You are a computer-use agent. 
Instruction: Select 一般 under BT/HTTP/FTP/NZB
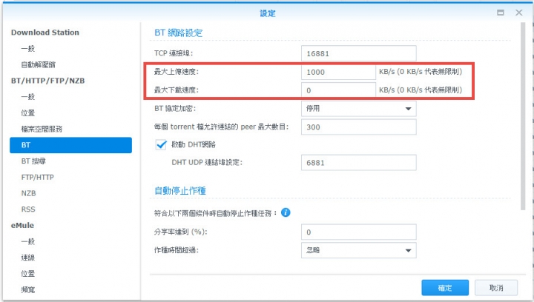[28, 97]
